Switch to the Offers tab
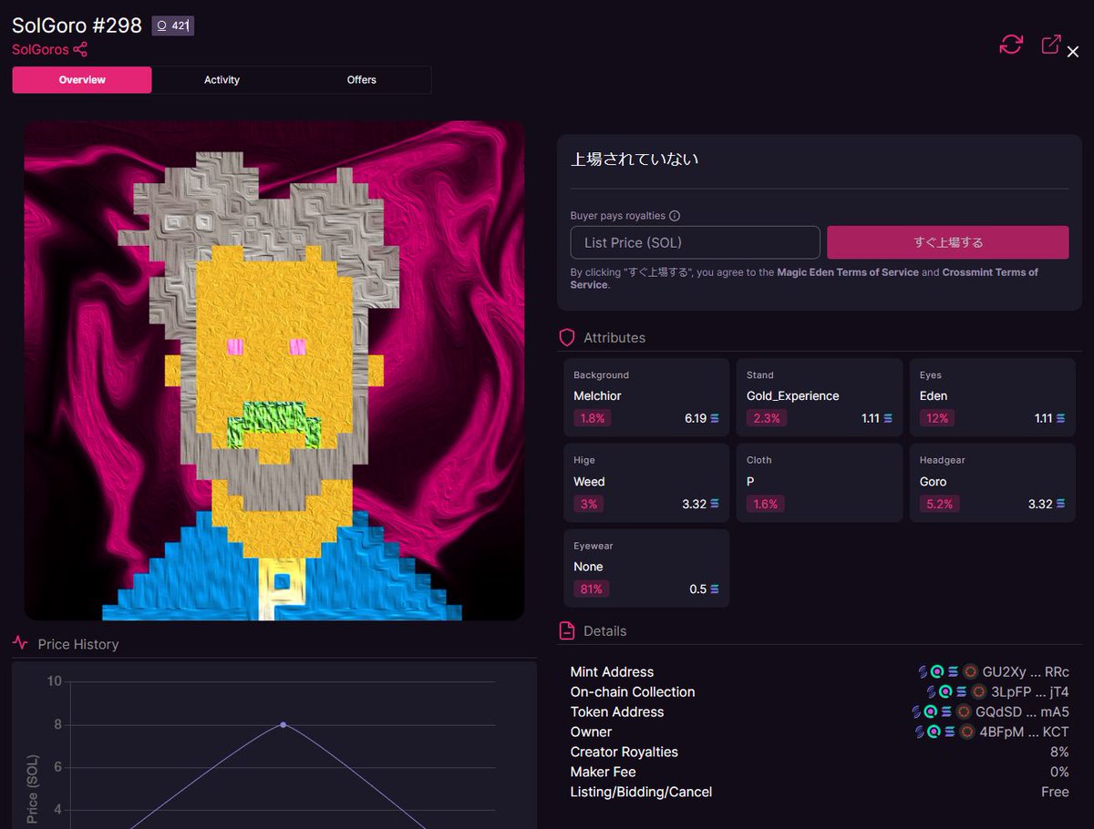The image size is (1094, 829). (362, 80)
